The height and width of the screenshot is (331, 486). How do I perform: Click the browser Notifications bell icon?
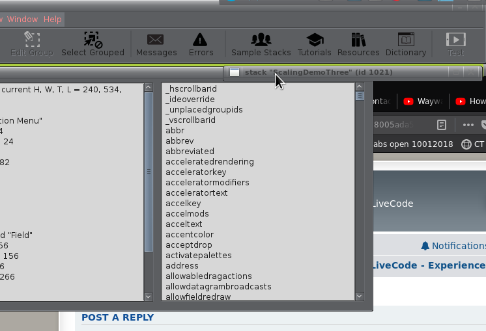(x=425, y=246)
